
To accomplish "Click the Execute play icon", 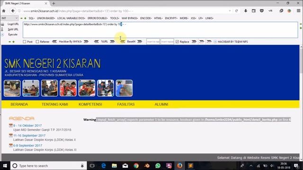I will coord(2,34).
